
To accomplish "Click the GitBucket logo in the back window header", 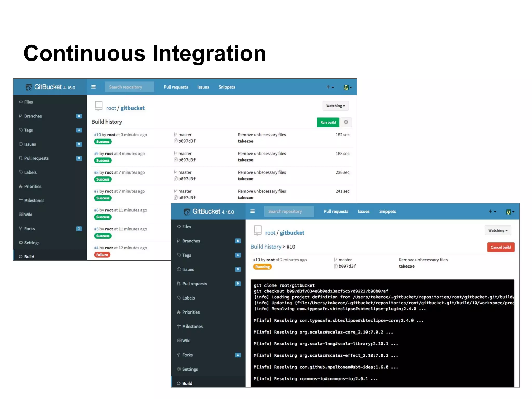I will pos(50,87).
